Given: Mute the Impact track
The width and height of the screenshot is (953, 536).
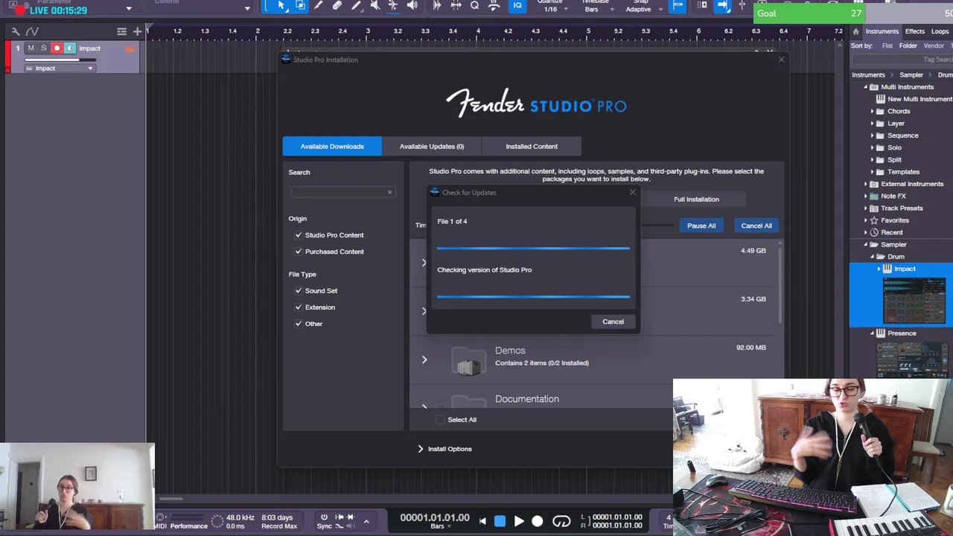Looking at the screenshot, I should pos(31,48).
